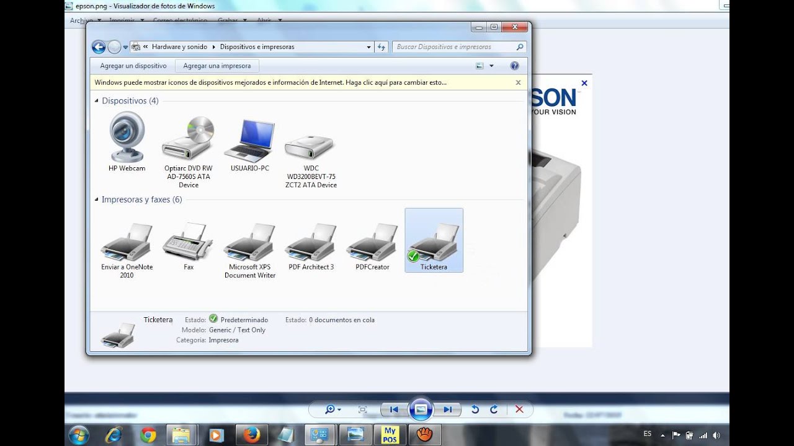Start the slideshow in photo viewer

click(x=421, y=409)
